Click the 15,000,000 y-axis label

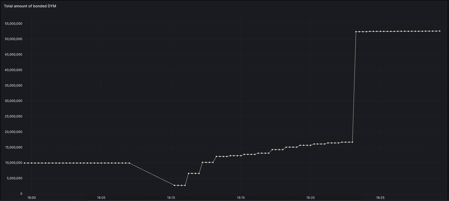tap(14, 147)
